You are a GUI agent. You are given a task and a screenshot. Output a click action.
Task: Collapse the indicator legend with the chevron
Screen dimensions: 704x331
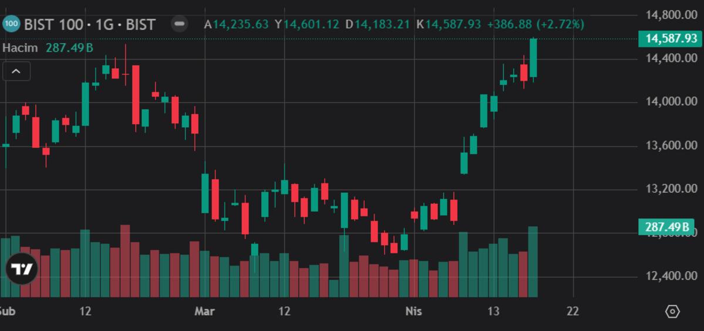[x=16, y=71]
